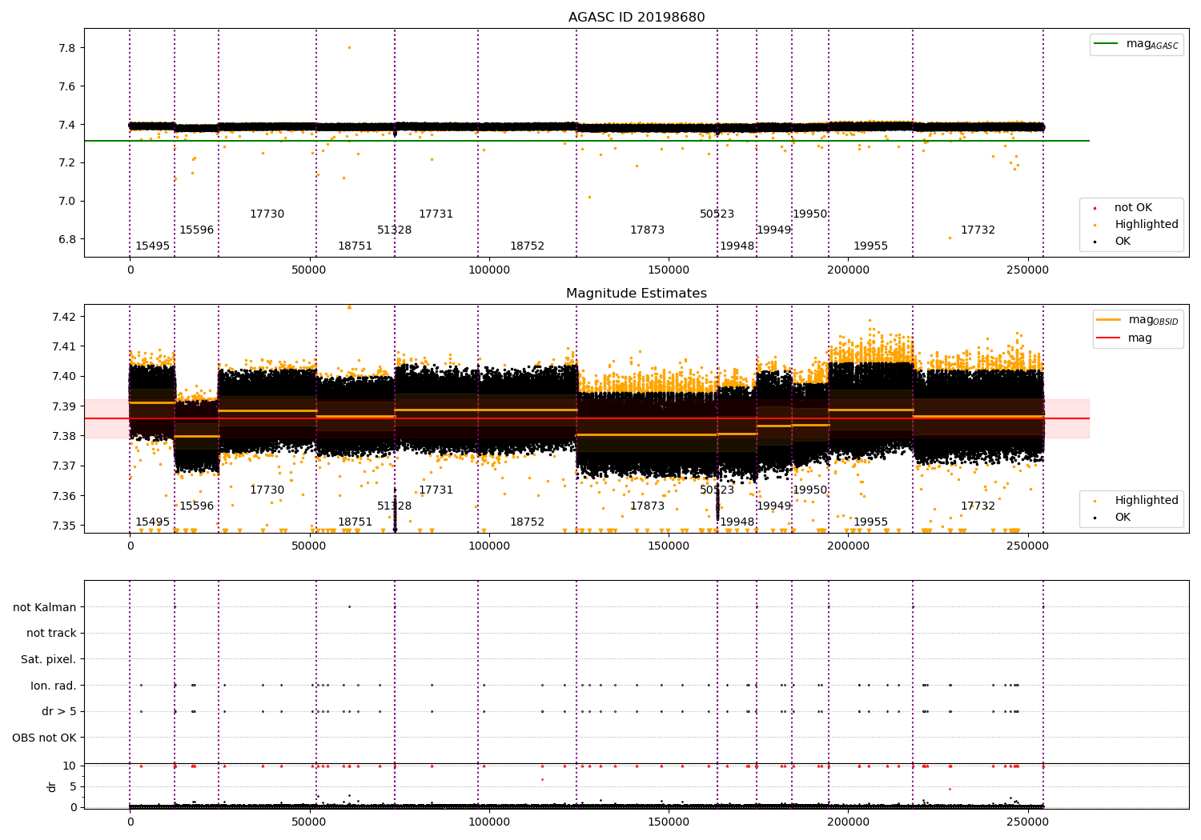
Task: Click label 18751 in Magnitude Estimates plot
Action: click(x=355, y=522)
